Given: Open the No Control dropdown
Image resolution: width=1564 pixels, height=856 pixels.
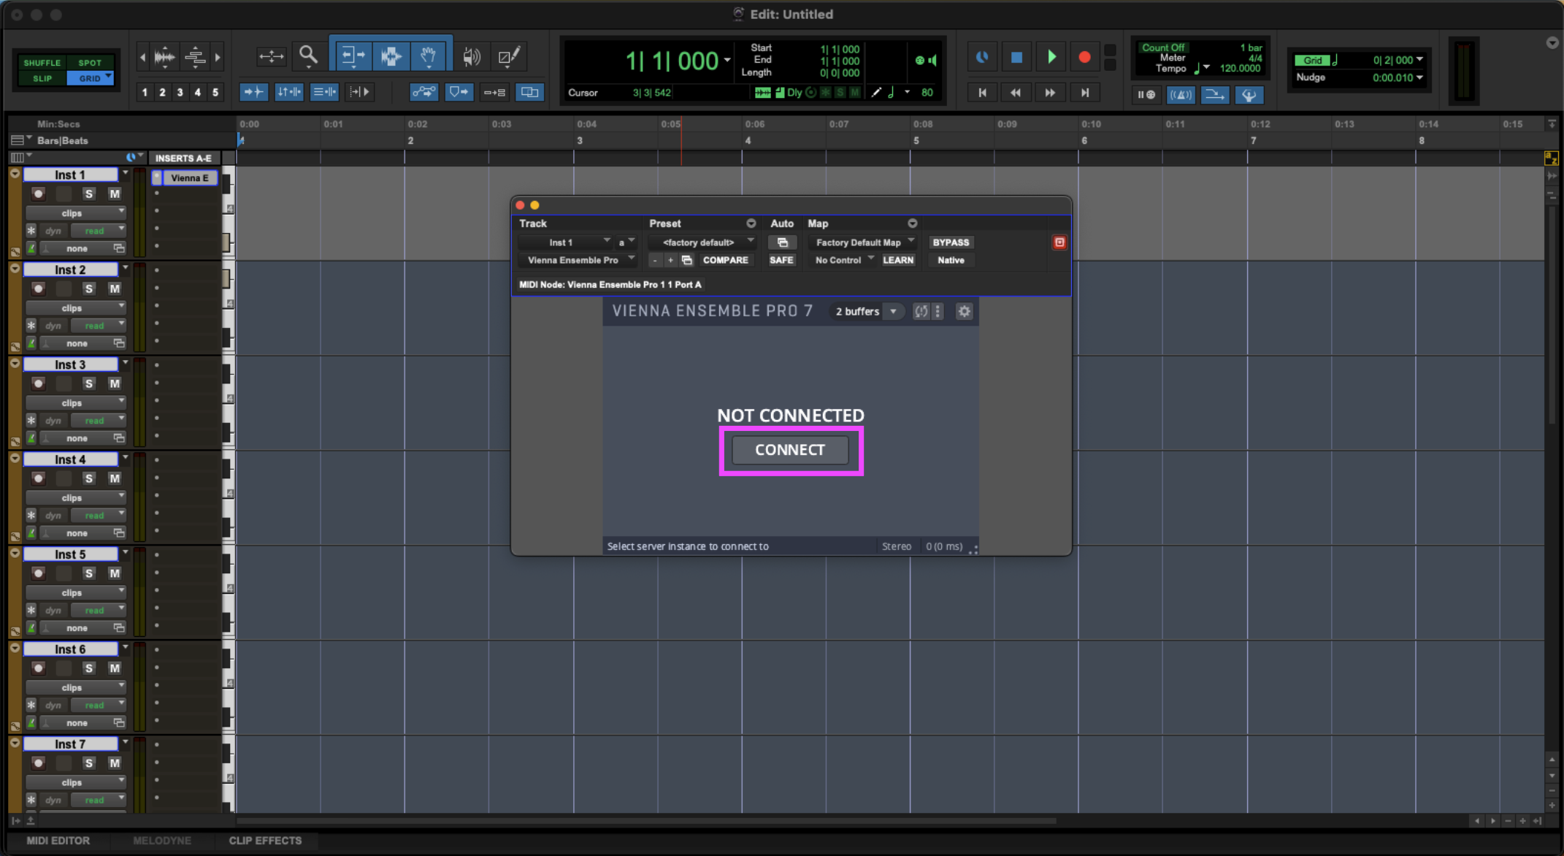Looking at the screenshot, I should click(843, 260).
